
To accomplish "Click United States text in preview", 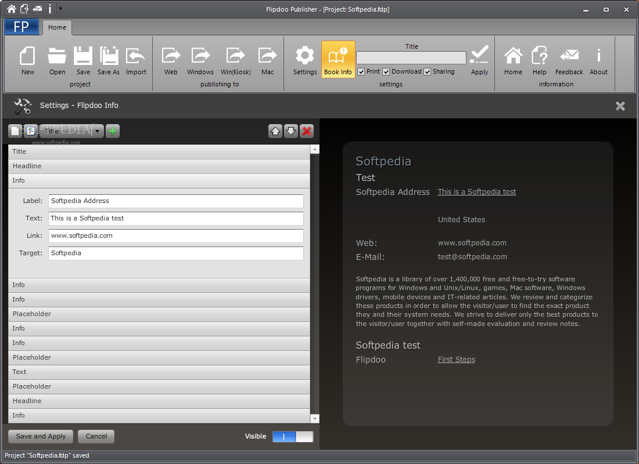I will click(461, 220).
